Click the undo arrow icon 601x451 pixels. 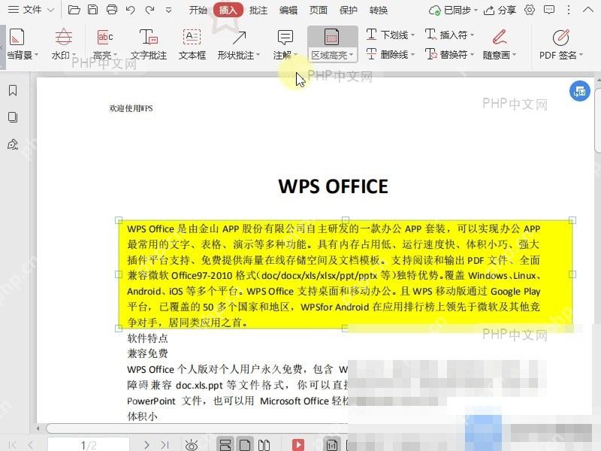click(130, 10)
